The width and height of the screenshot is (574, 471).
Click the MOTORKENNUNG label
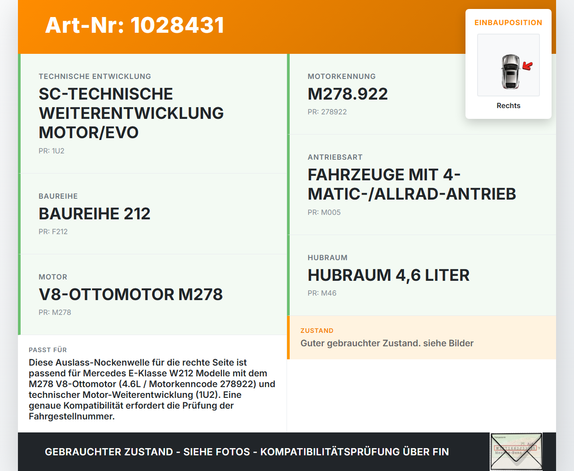pos(342,76)
